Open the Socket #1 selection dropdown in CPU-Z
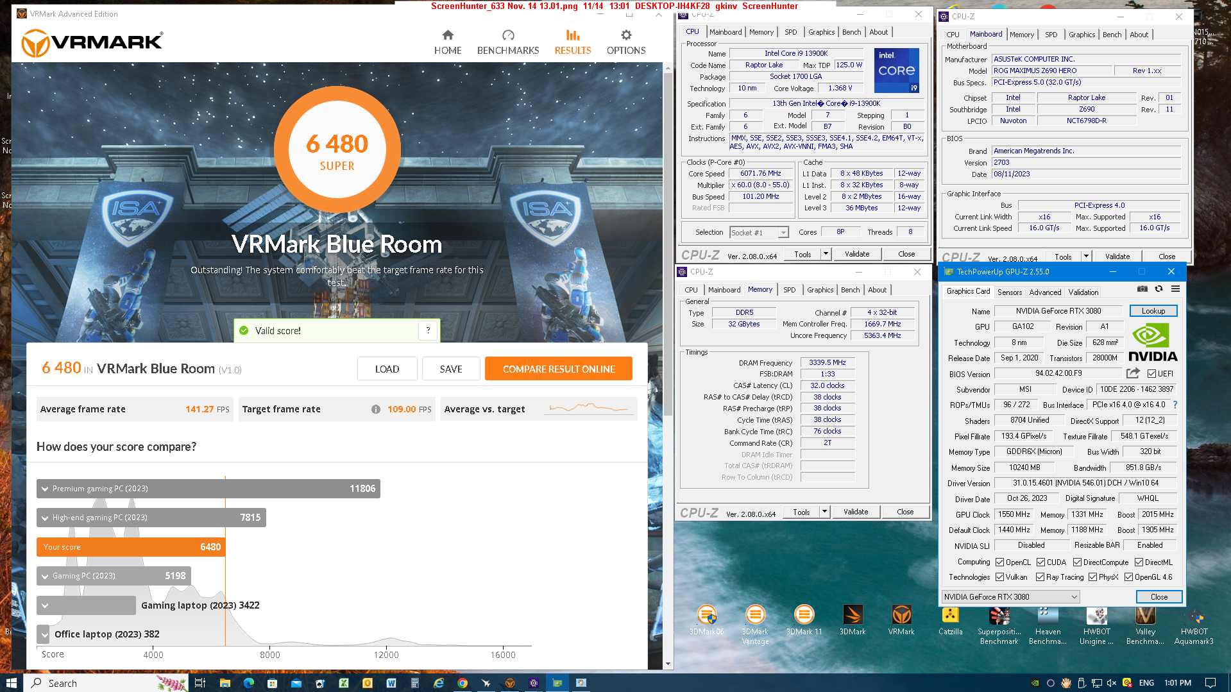This screenshot has width=1231, height=692. [x=760, y=232]
